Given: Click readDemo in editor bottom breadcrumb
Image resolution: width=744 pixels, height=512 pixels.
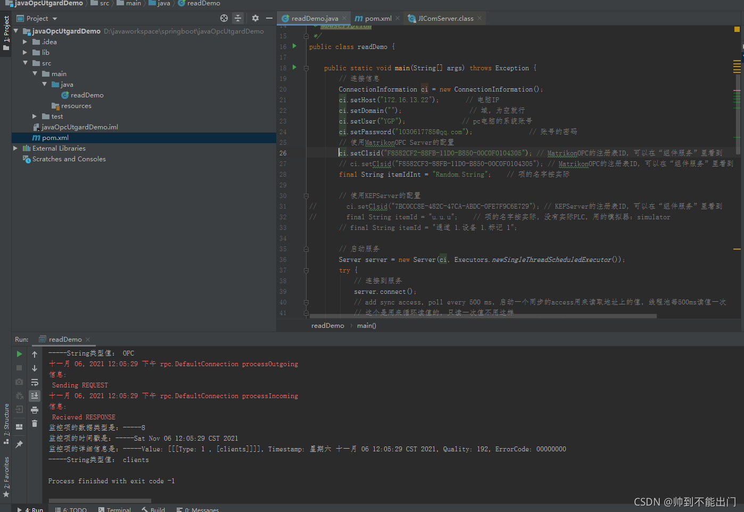Looking at the screenshot, I should 328,326.
